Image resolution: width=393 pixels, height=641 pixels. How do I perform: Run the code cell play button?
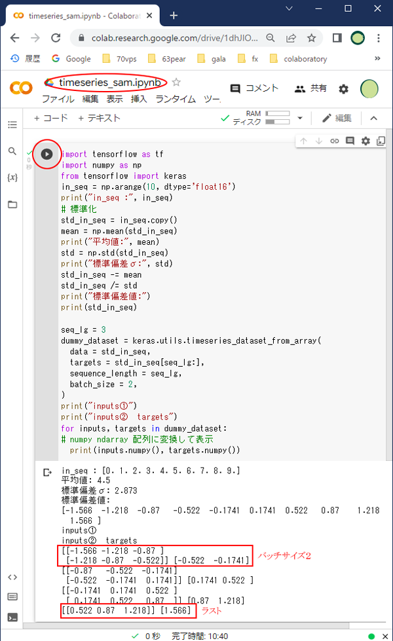click(x=47, y=154)
